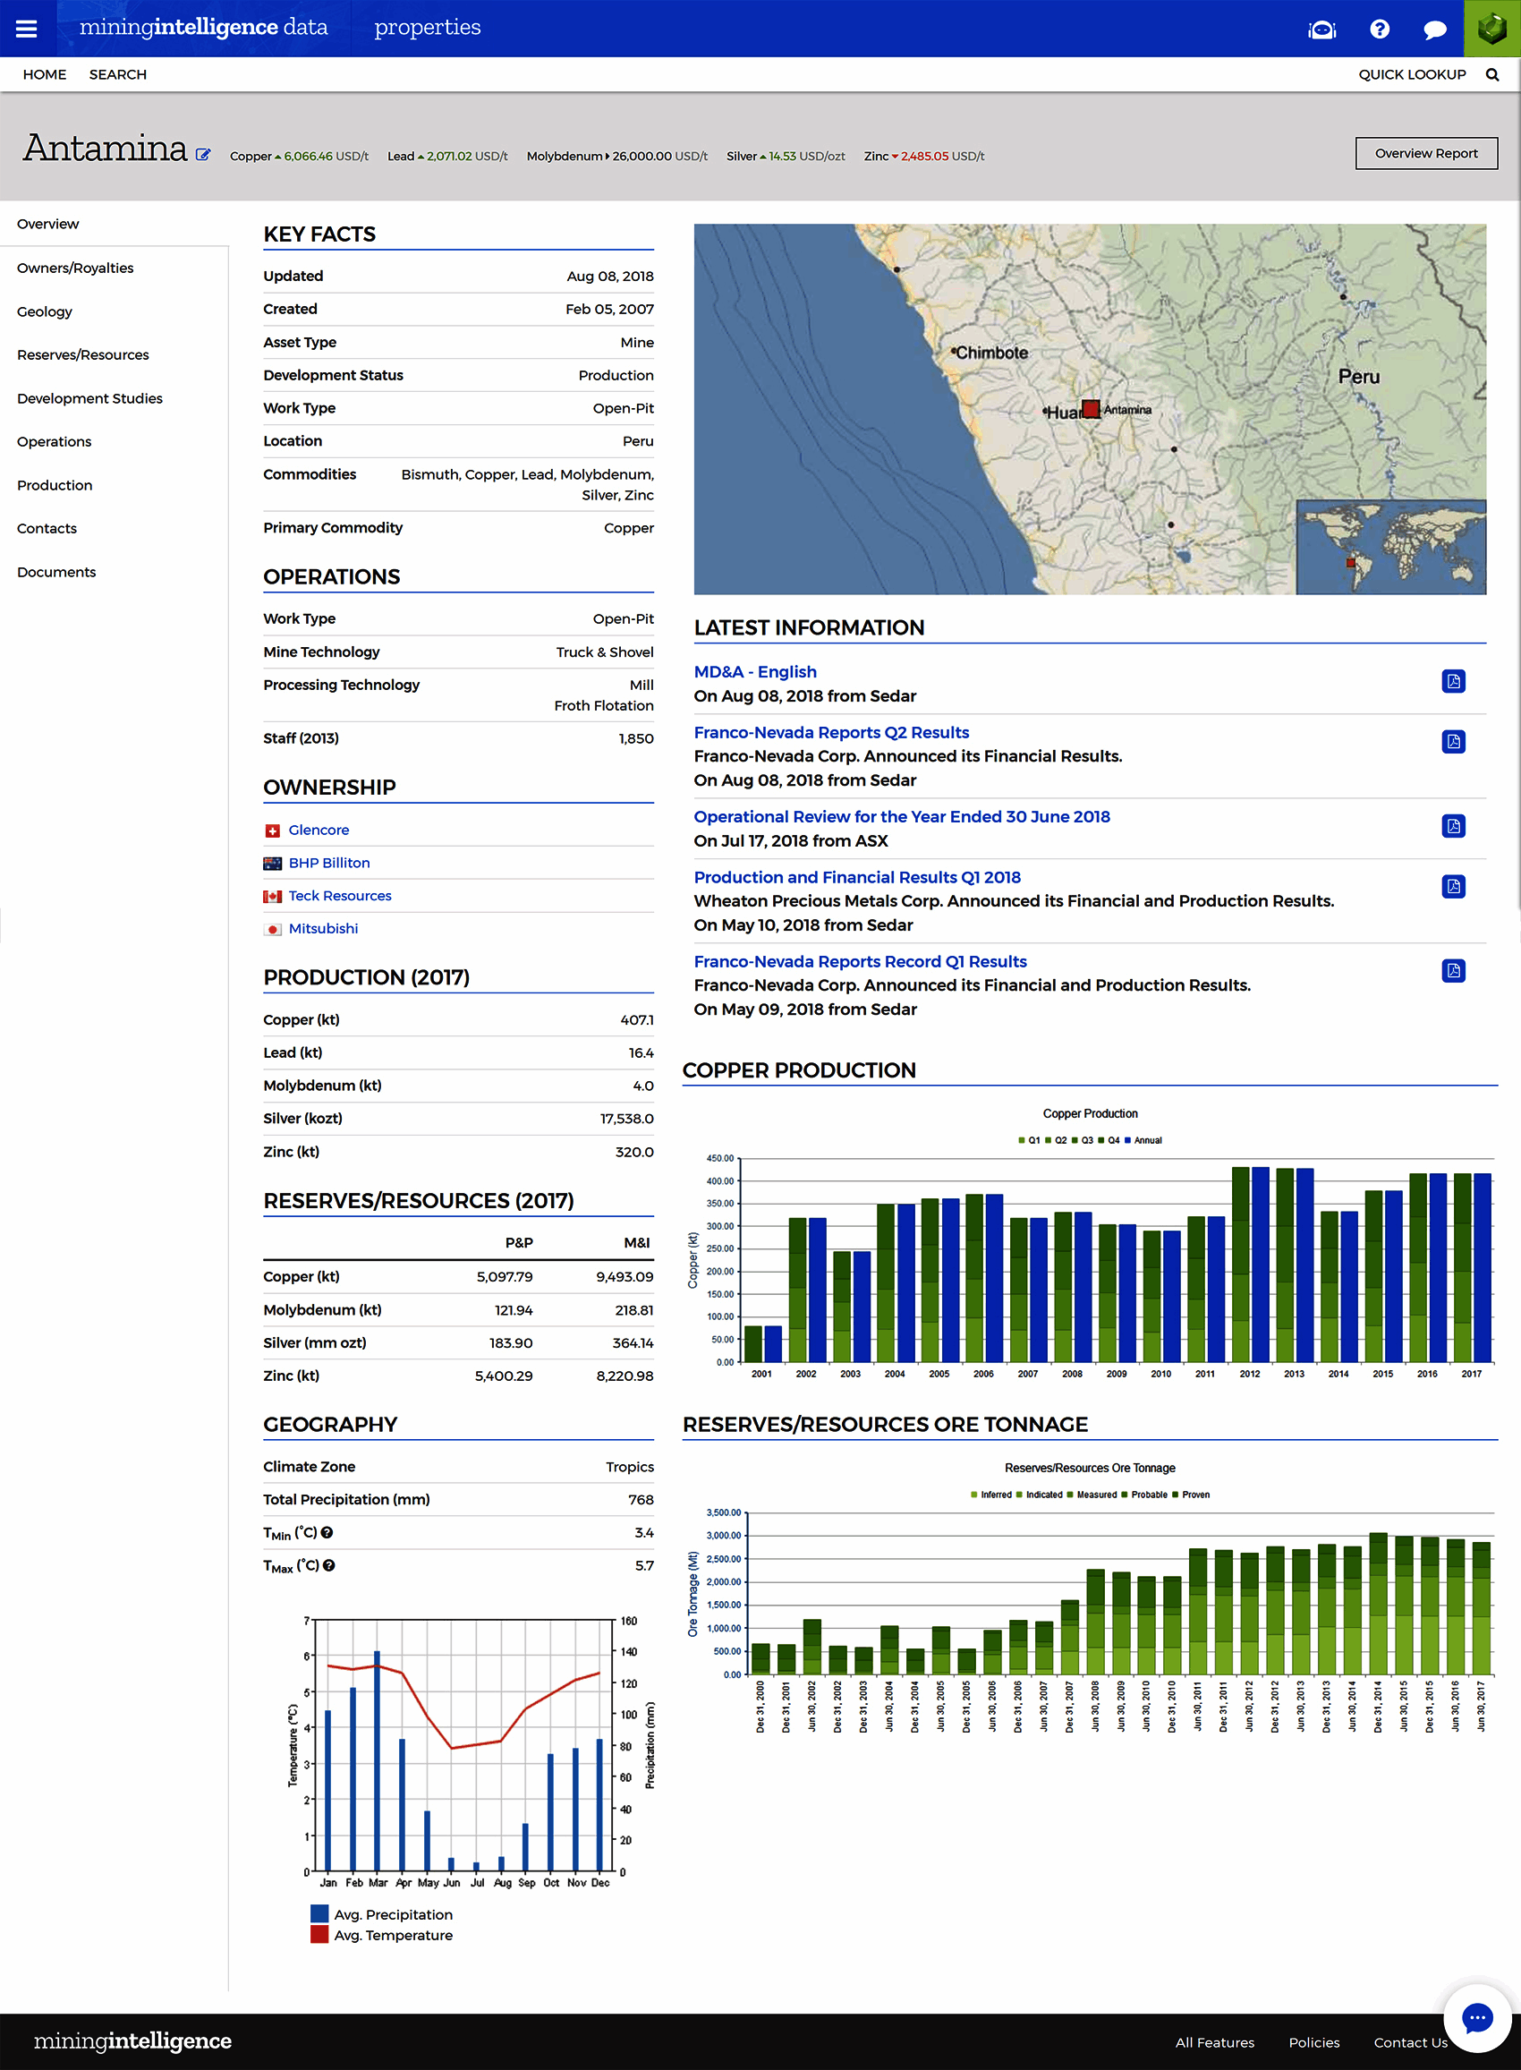Image resolution: width=1521 pixels, height=2070 pixels.
Task: Open the Teck Resources owner link
Action: click(340, 895)
